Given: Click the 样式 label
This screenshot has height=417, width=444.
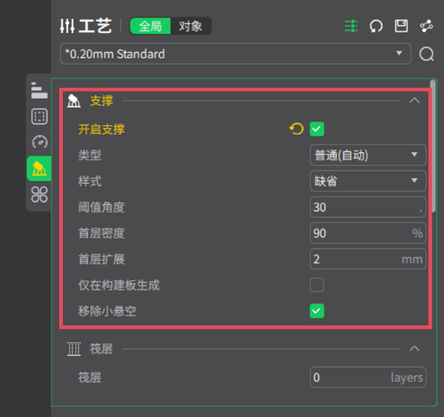Looking at the screenshot, I should click(x=90, y=181).
